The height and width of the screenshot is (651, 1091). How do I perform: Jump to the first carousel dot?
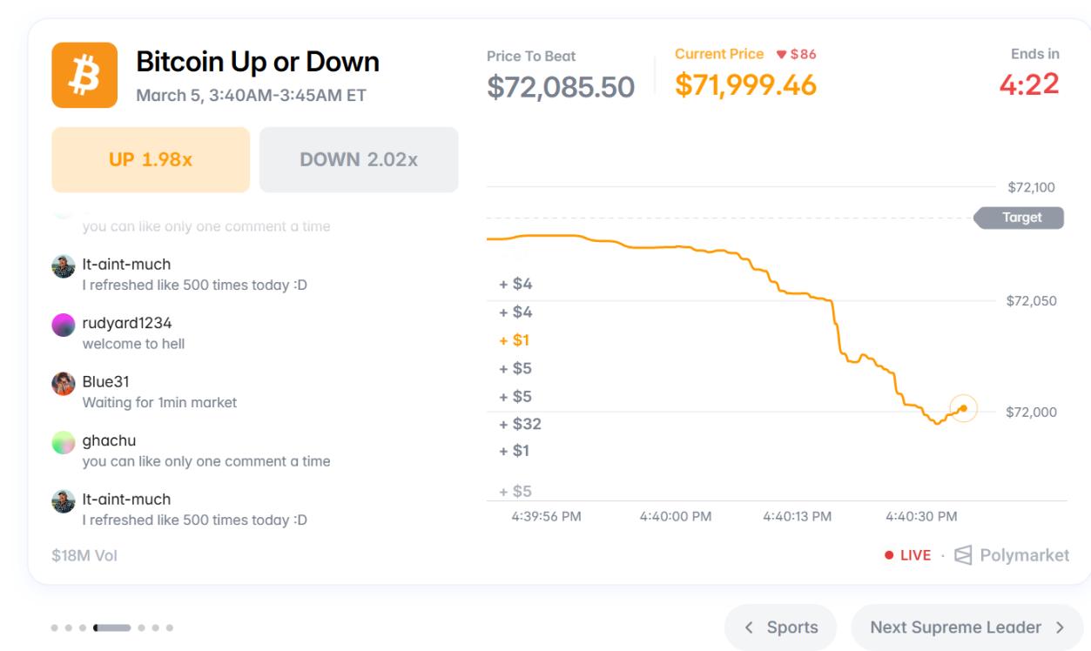[55, 628]
